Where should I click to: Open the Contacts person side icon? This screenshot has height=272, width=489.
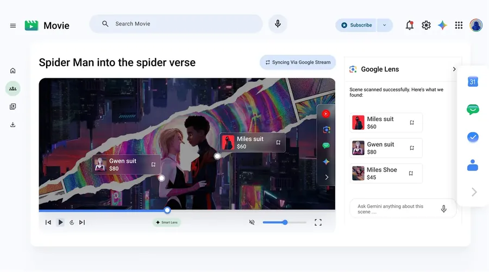(473, 165)
